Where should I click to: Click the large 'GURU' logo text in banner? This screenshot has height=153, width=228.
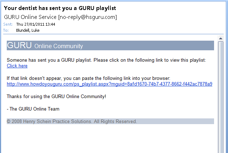pos(19,45)
